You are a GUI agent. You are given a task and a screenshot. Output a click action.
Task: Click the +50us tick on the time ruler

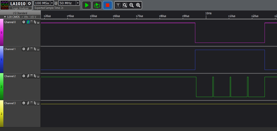click(x=93, y=16)
